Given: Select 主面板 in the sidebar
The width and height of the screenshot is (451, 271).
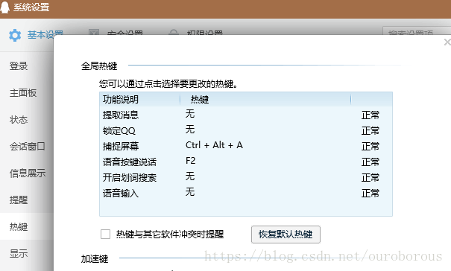Looking at the screenshot, I should click(x=23, y=93).
